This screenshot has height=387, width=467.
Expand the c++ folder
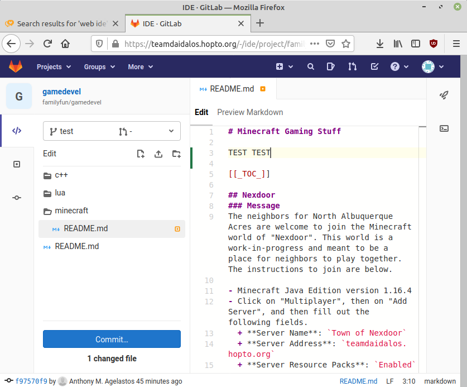pyautogui.click(x=112, y=175)
